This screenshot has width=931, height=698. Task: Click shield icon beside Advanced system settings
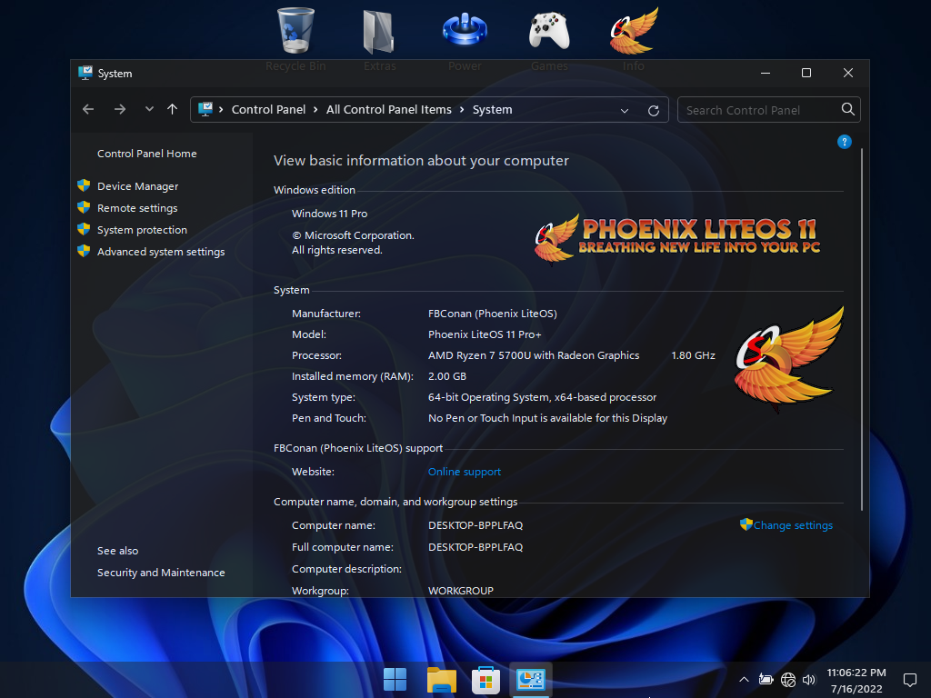84,251
